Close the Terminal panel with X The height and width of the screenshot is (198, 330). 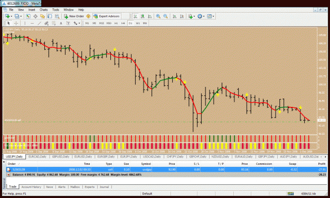tap(4, 162)
